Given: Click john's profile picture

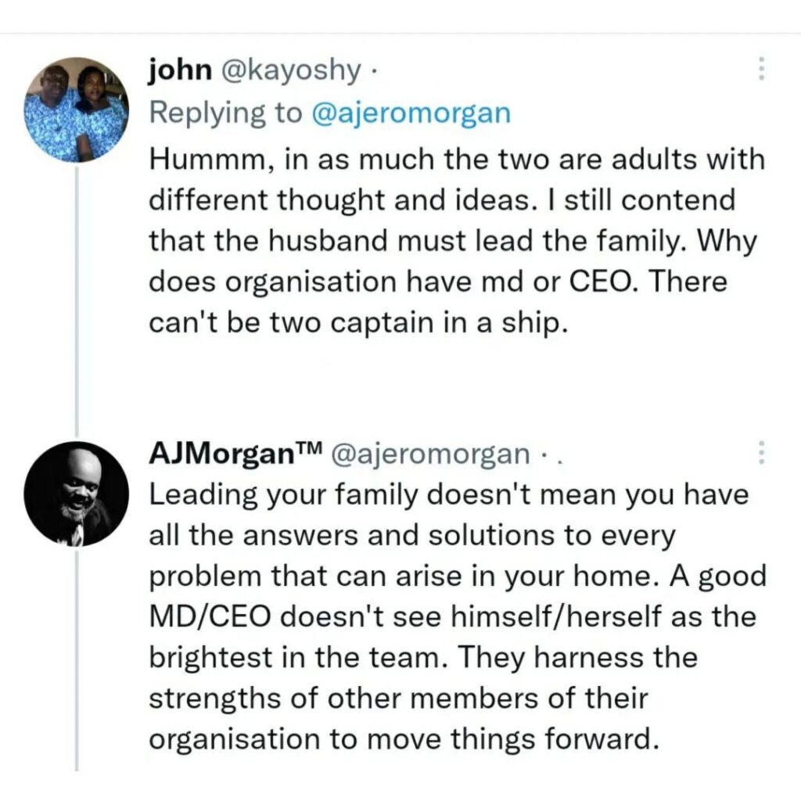Looking at the screenshot, I should click(75, 109).
